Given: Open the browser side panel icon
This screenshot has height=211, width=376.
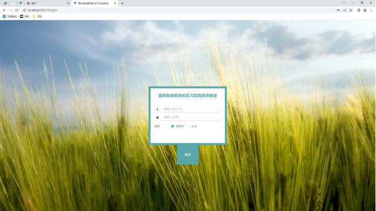Looking at the screenshot, I should tap(359, 10).
